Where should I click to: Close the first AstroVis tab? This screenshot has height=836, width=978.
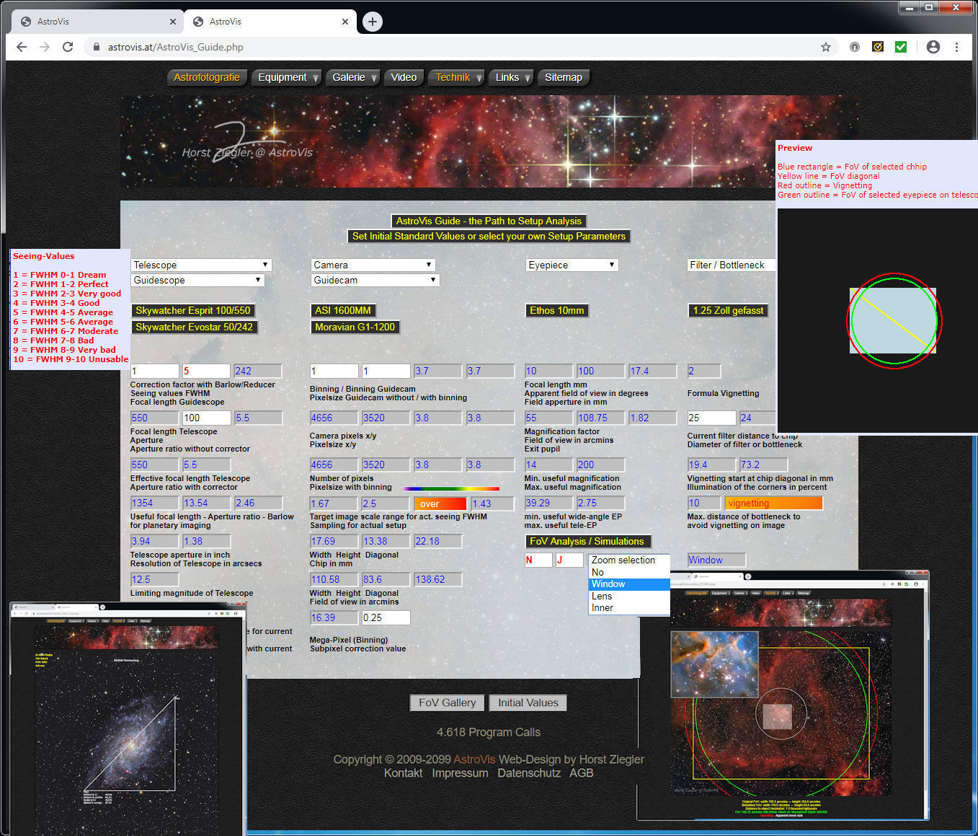[x=173, y=22]
